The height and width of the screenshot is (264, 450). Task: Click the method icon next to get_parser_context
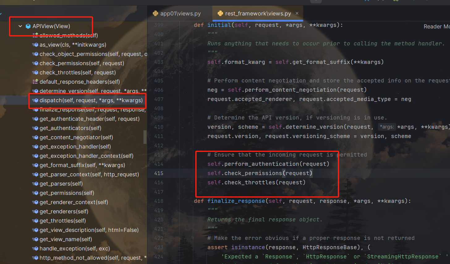pyautogui.click(x=35, y=174)
